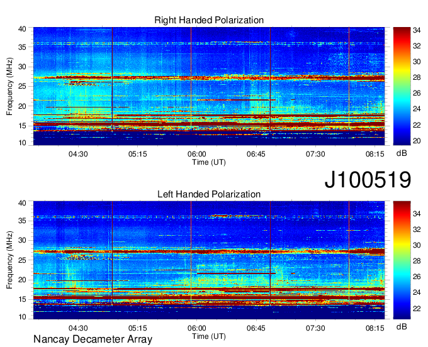Viewport: 428px width, 347px height.
Task: Click the 04:30 time tick under the Right Handed plot
Action: (x=78, y=154)
